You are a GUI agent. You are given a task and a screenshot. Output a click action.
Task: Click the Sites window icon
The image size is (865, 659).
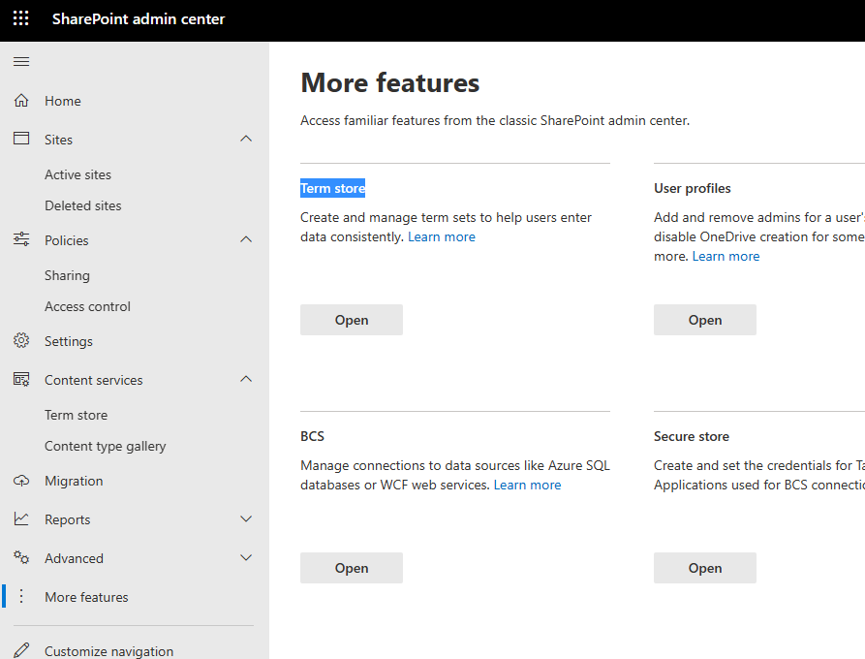tap(21, 138)
